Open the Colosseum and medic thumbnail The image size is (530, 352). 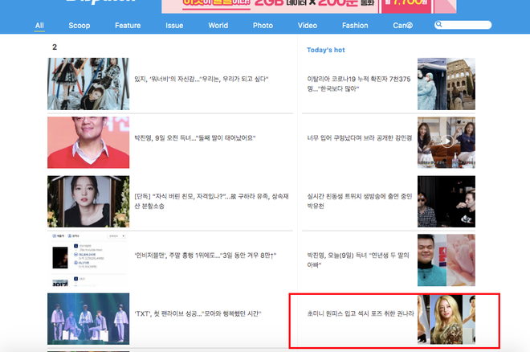(446, 84)
